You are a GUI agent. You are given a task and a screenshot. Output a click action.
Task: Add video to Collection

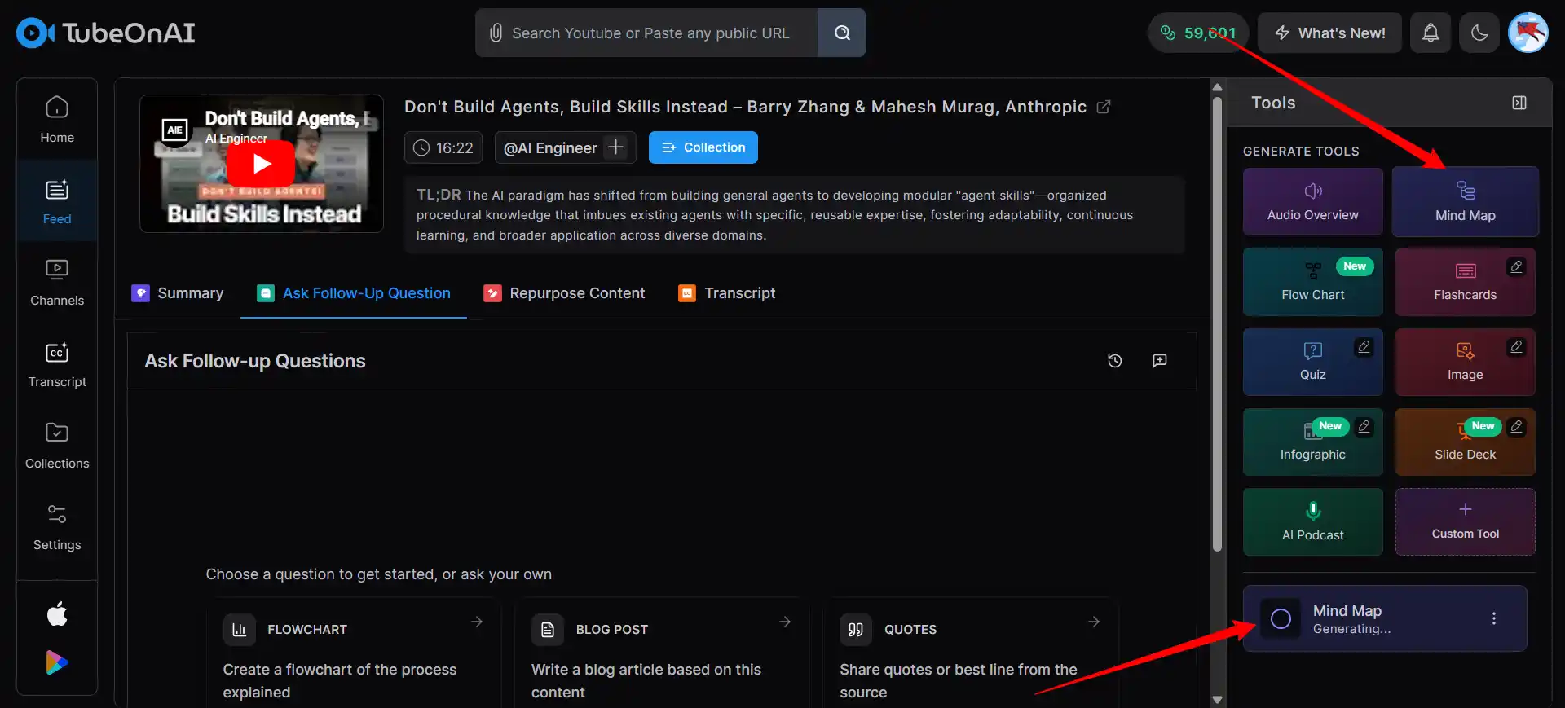coord(703,147)
